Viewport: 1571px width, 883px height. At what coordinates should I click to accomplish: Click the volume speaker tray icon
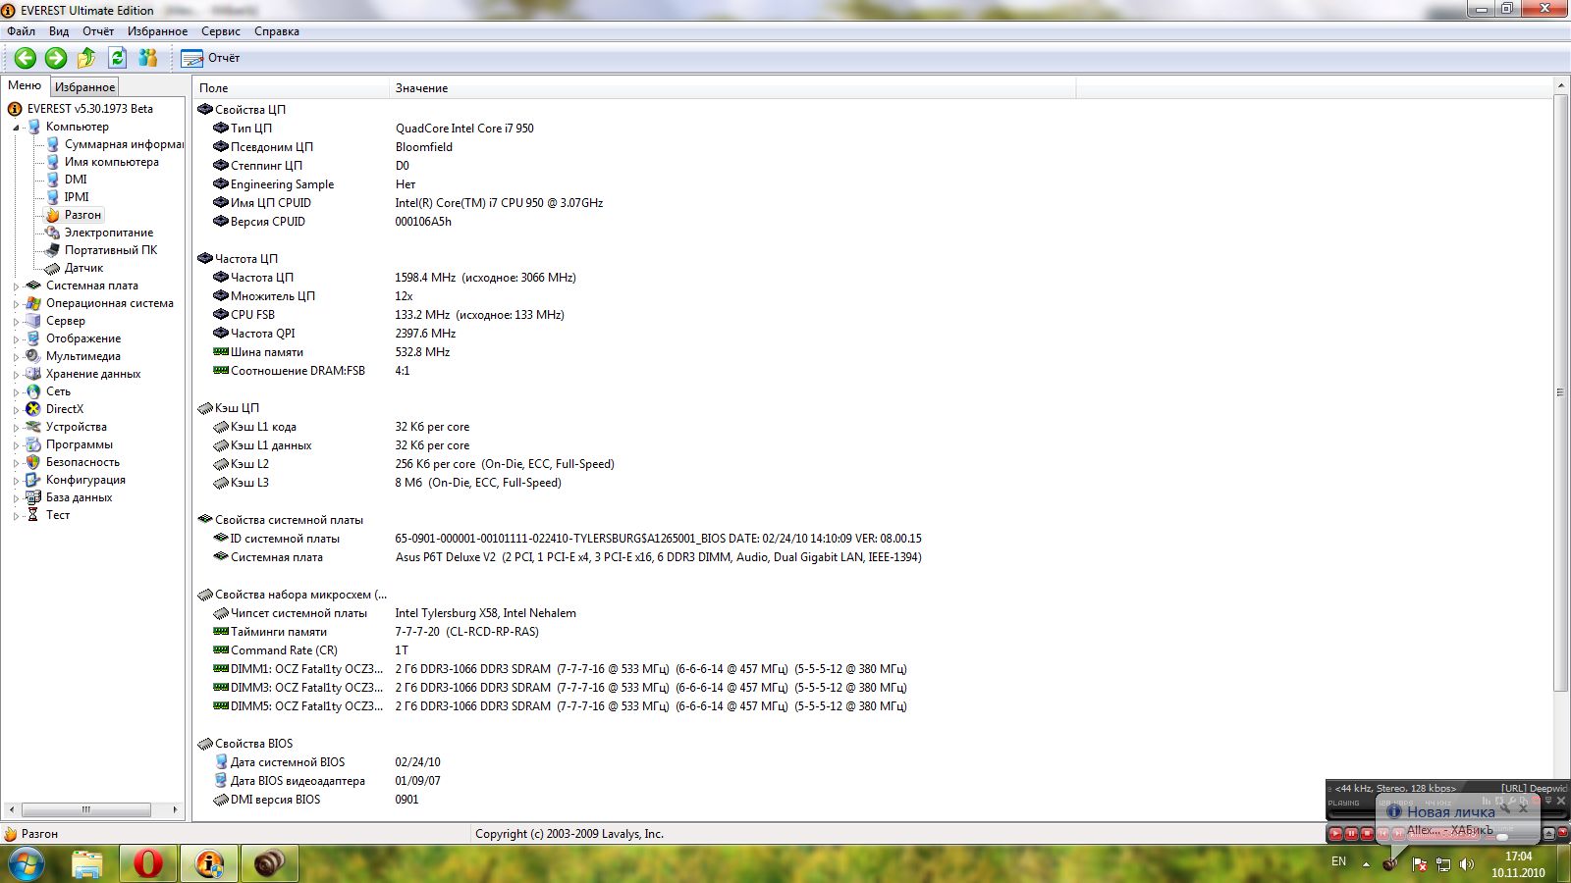[1467, 864]
